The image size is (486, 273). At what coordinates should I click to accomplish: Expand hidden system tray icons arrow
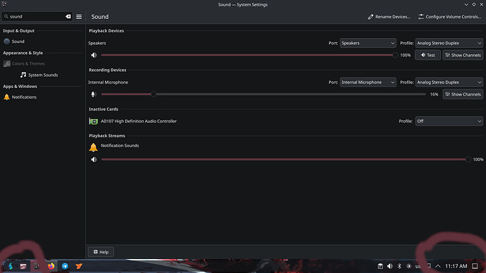pyautogui.click(x=438, y=266)
